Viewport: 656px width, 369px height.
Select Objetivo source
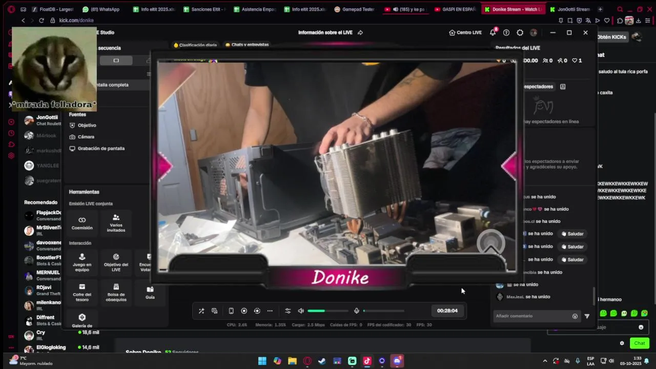[83, 125]
